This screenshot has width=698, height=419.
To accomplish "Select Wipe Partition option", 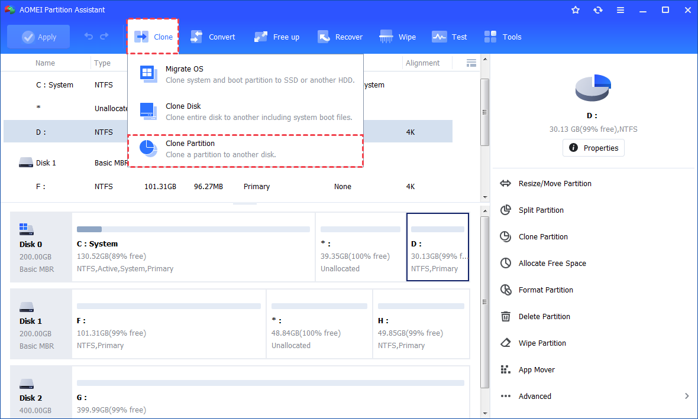I will [542, 343].
